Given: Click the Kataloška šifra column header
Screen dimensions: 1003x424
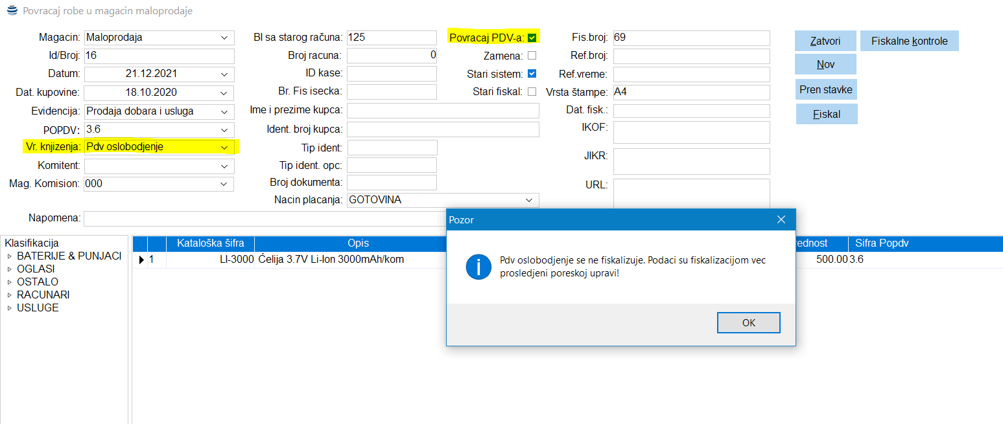Looking at the screenshot, I should 210,243.
